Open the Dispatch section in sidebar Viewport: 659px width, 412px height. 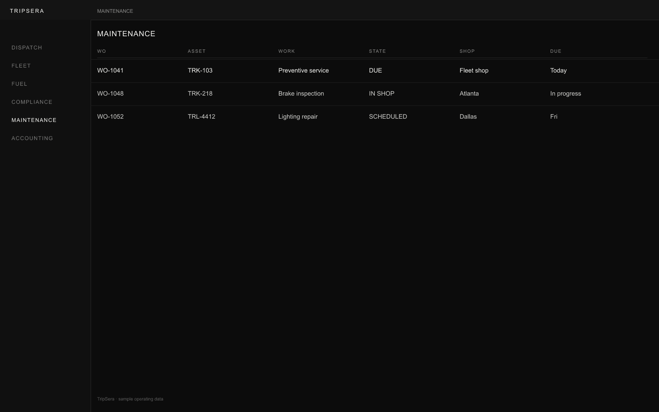pyautogui.click(x=27, y=48)
